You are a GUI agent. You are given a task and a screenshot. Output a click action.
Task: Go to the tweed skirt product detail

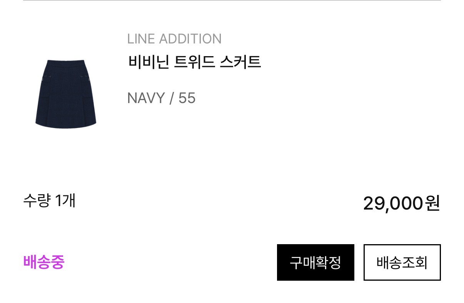(194, 62)
